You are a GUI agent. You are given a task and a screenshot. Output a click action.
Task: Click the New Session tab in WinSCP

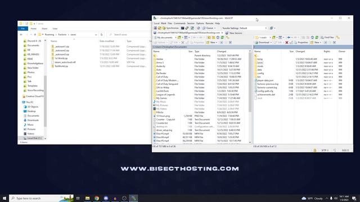234,33
